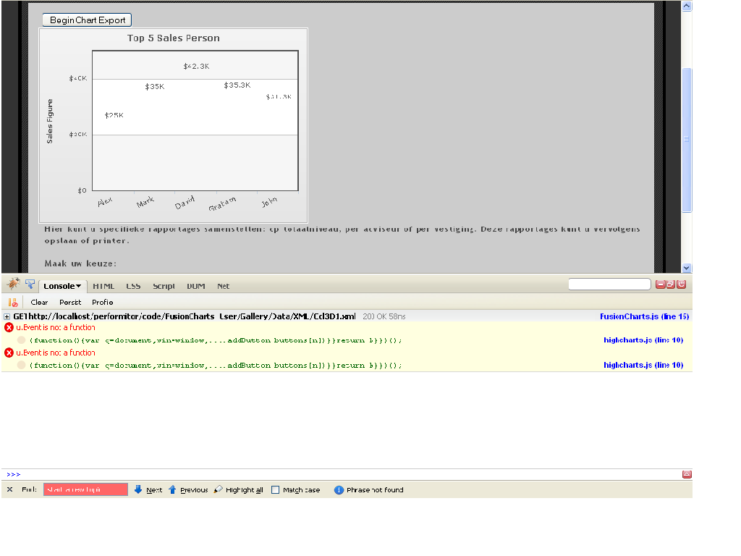Click the page scrollbar down arrow

pyautogui.click(x=687, y=267)
